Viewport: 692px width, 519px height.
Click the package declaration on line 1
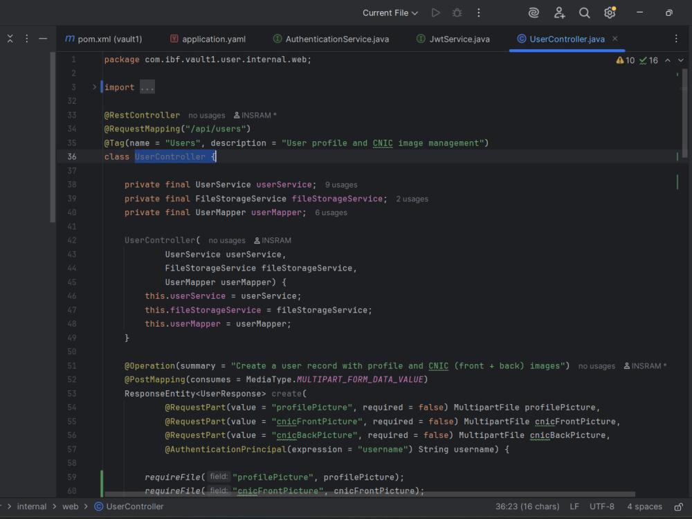click(208, 60)
